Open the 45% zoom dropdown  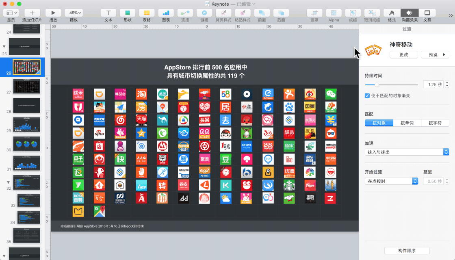(74, 13)
